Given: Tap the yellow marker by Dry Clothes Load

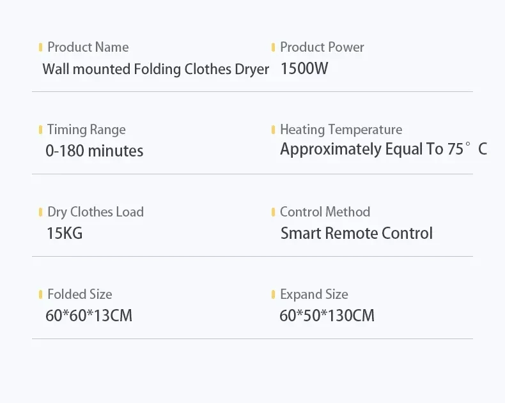Looking at the screenshot, I should [41, 212].
